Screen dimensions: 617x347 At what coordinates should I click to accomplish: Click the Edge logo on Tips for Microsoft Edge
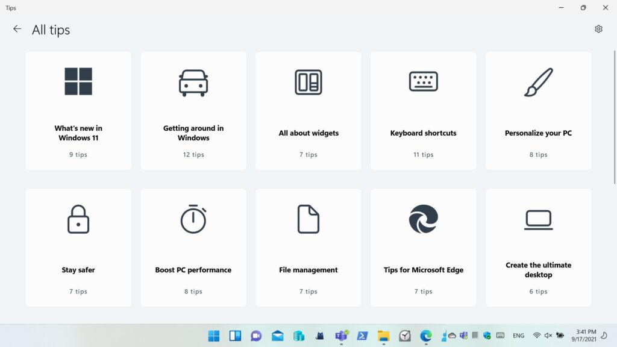pyautogui.click(x=424, y=219)
